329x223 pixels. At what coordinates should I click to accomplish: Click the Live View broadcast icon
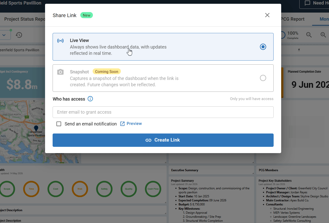coord(60,41)
